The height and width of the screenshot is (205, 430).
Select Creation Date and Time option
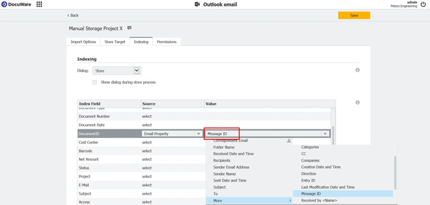(x=321, y=167)
